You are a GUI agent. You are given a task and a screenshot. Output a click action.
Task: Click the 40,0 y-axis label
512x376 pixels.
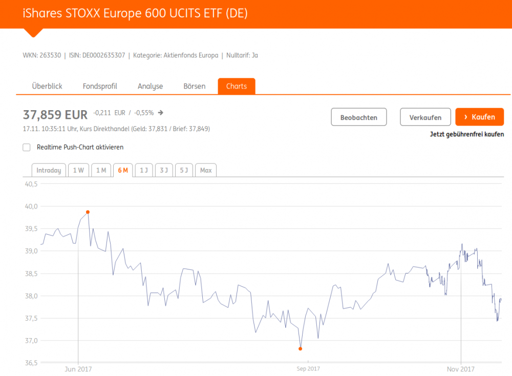[31, 206]
